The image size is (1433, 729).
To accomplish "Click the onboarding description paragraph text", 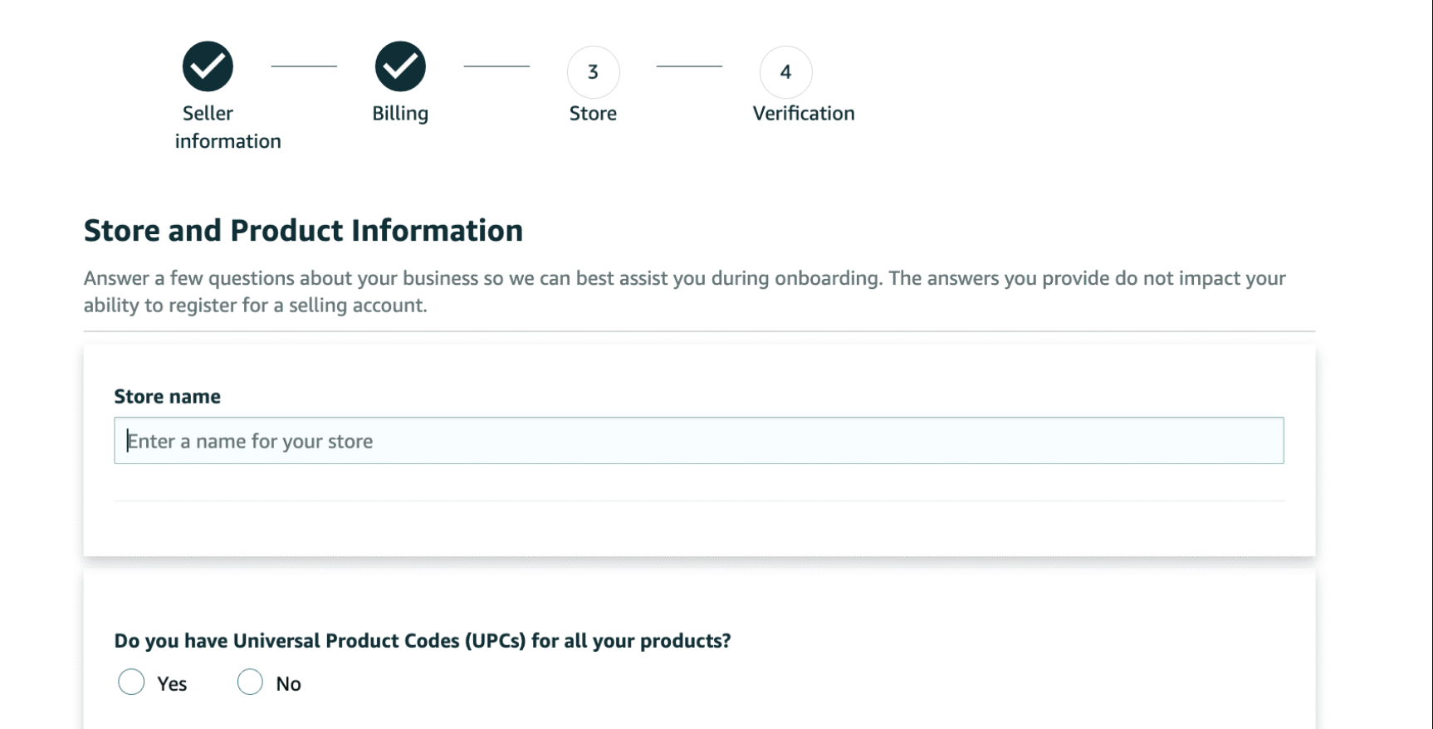I will click(685, 291).
